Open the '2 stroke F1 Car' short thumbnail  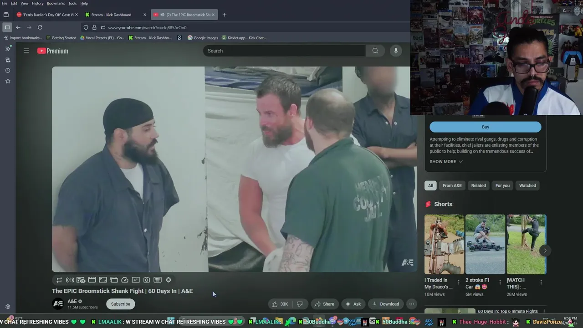click(485, 244)
